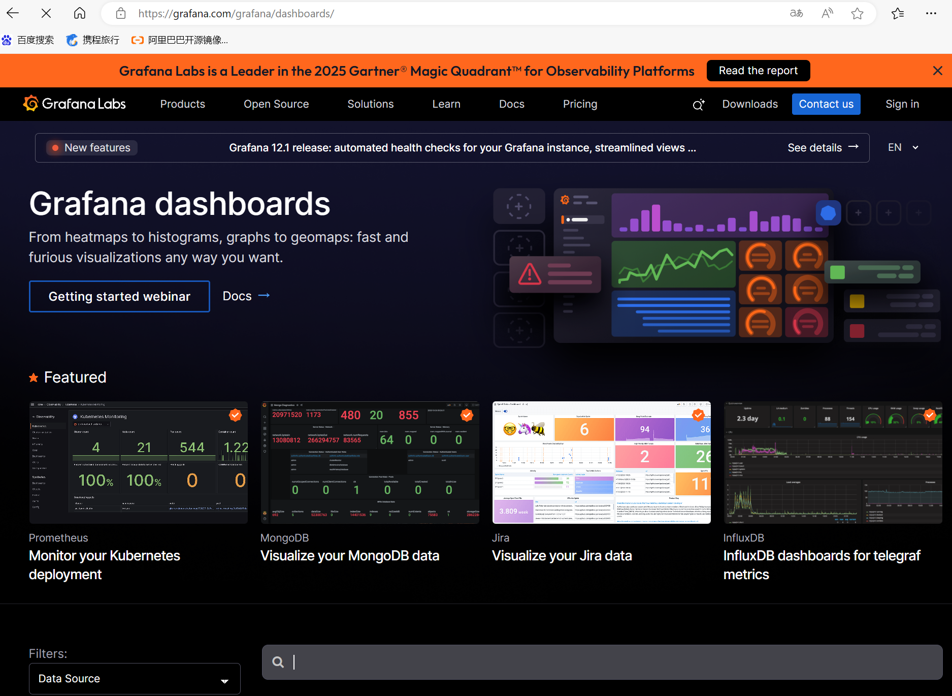Click Visualize your Jira data title
The width and height of the screenshot is (952, 696).
click(562, 556)
